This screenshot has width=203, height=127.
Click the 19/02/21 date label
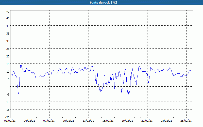pyautogui.click(x=127, y=121)
